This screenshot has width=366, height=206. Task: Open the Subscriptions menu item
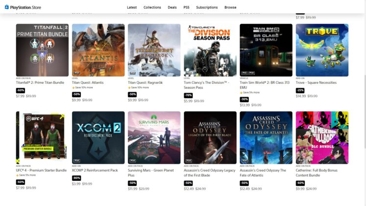coord(207,7)
